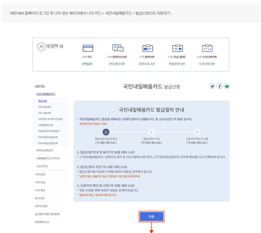This screenshot has height=233, width=261.
Task: Select step 1 circle in progress indicator
Action: [x=106, y=132]
